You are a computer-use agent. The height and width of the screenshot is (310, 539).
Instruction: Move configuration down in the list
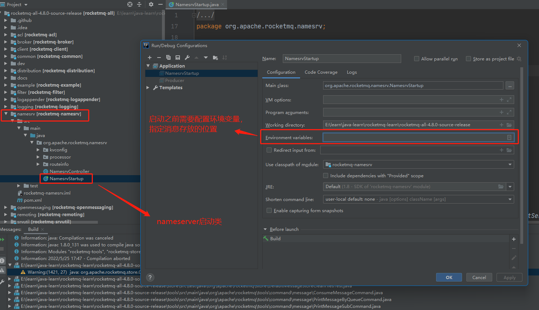[x=206, y=58]
